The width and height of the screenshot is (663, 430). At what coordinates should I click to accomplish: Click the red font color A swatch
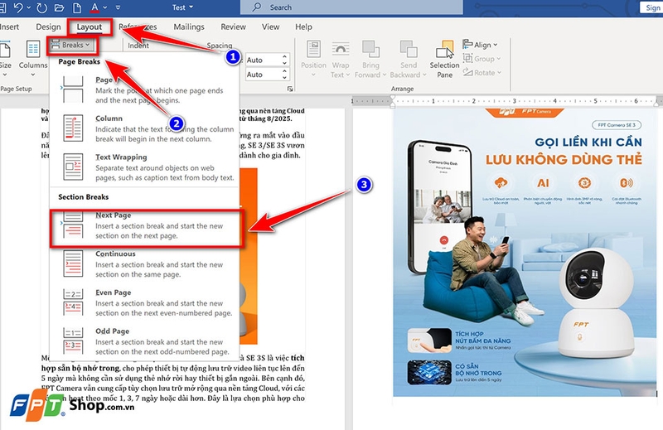(x=95, y=7)
